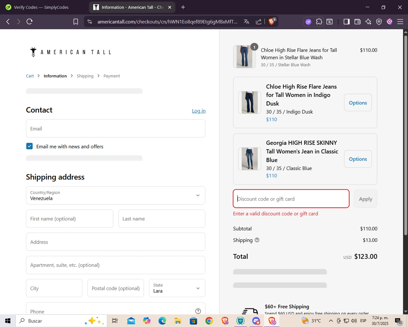408x327 pixels.
Task: Click the Payment breadcrumb step
Action: (x=112, y=76)
